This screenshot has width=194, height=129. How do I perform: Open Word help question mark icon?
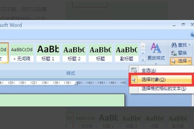click(192, 35)
